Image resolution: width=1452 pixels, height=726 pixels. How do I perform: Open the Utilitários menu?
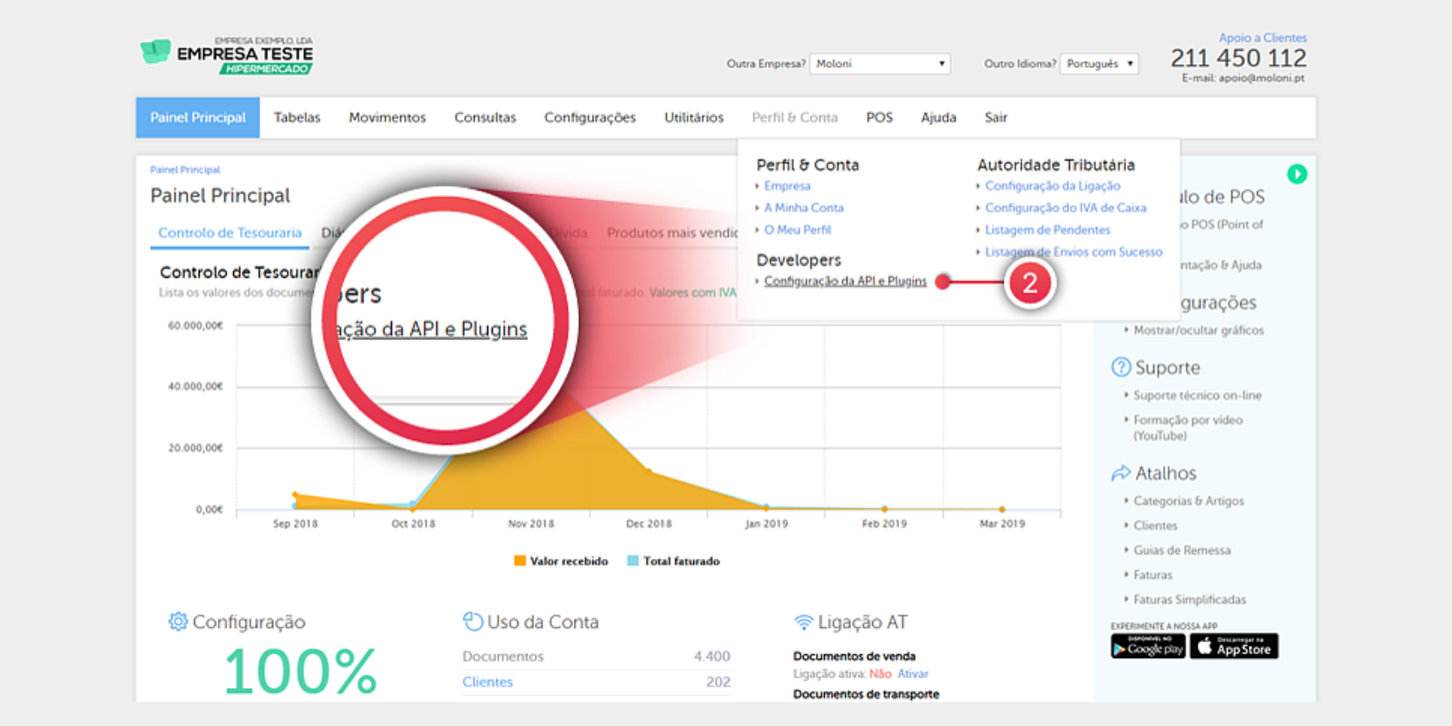[694, 118]
